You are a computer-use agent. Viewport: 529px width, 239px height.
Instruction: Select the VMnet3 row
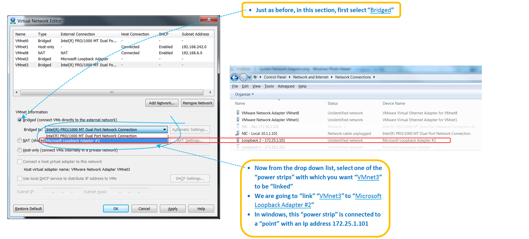[113, 65]
